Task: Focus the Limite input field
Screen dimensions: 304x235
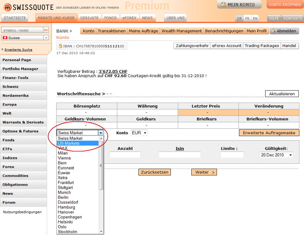Action: 232,155
